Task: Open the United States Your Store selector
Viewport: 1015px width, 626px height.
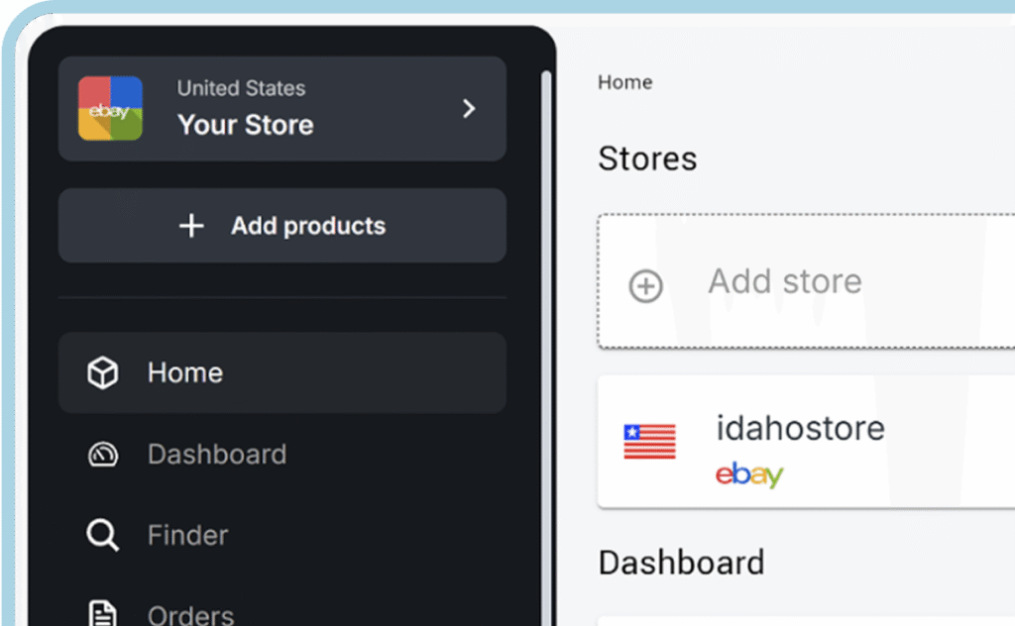Action: point(282,109)
